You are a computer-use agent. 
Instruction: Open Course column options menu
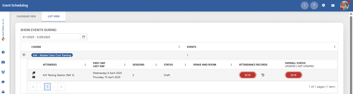tap(179, 47)
